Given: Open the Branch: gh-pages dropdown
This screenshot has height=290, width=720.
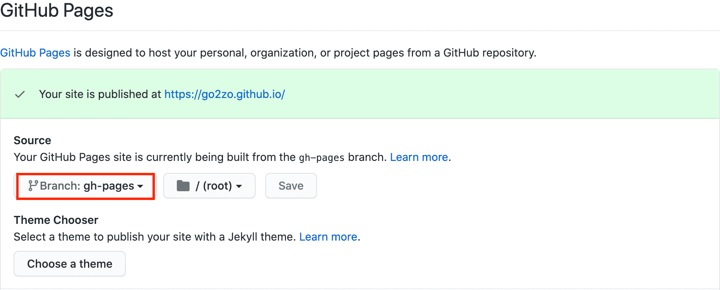Looking at the screenshot, I should coord(85,186).
